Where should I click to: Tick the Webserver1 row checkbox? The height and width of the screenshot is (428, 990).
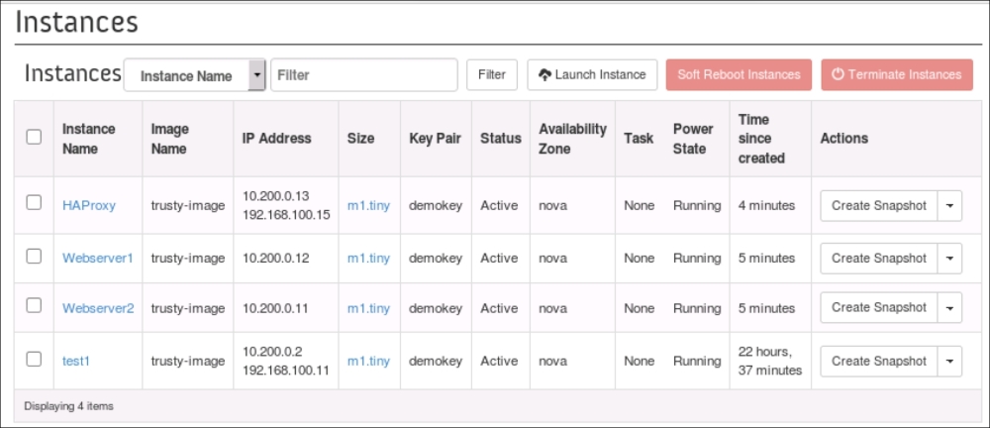(34, 256)
